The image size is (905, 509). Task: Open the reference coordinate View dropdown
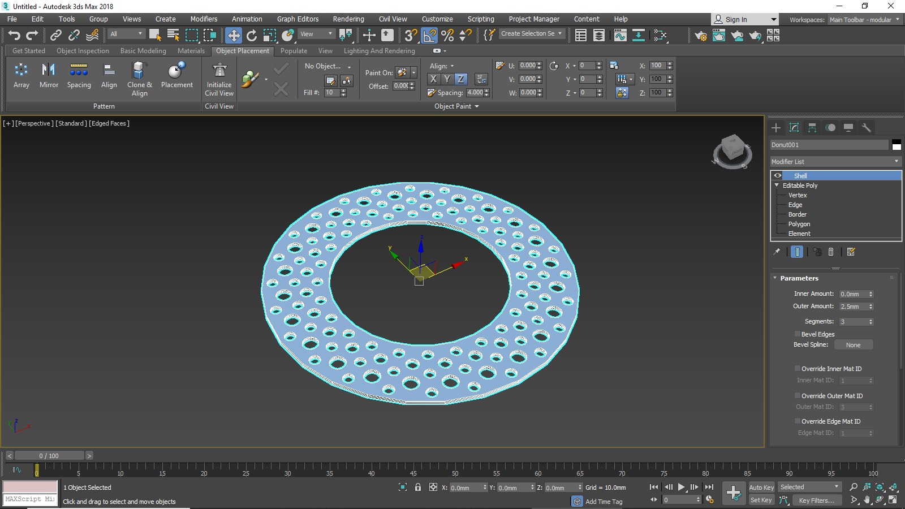[x=316, y=34]
